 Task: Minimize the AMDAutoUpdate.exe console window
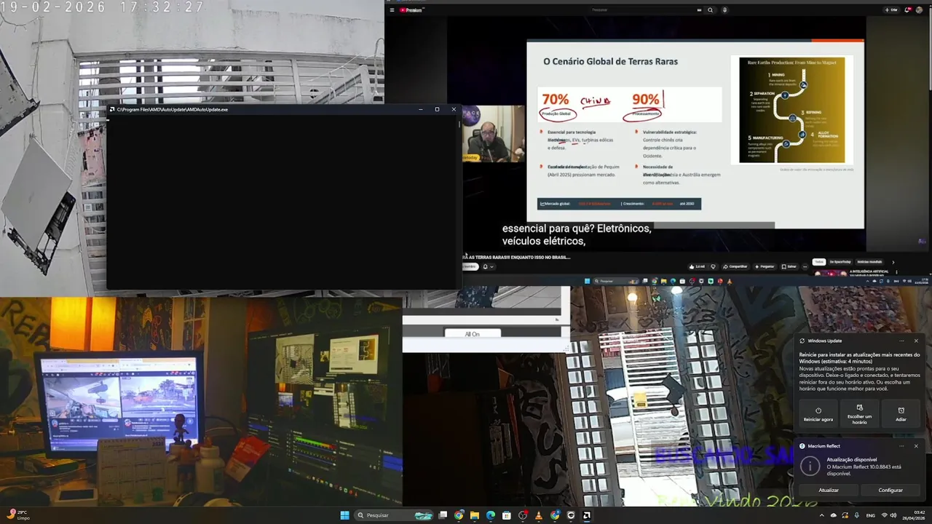click(x=420, y=109)
